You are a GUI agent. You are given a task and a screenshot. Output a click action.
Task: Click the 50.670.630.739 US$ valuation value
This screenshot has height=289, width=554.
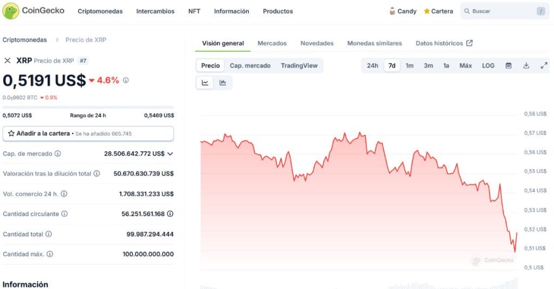coord(143,173)
